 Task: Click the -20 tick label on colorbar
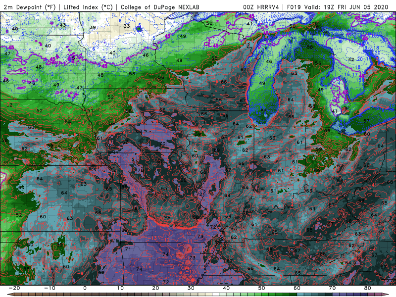click(14, 288)
